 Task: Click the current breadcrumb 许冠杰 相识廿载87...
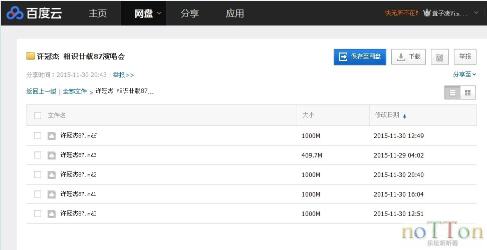tap(125, 91)
